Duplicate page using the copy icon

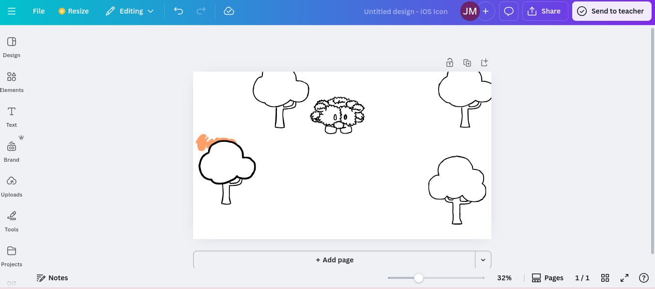pyautogui.click(x=467, y=63)
